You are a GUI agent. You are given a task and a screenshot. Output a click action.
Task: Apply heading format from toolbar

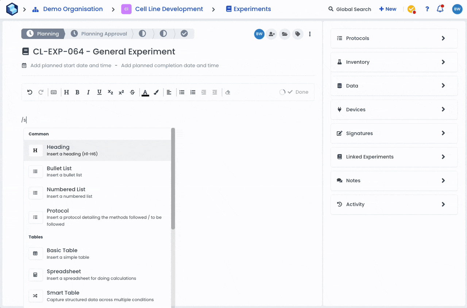point(66,92)
